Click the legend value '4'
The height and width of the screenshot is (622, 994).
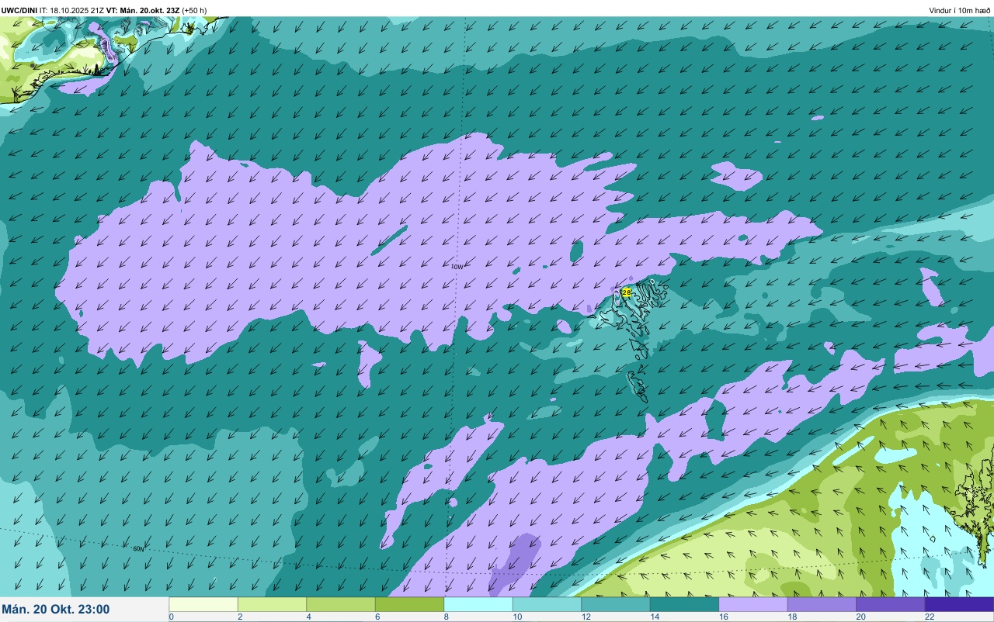pyautogui.click(x=309, y=617)
